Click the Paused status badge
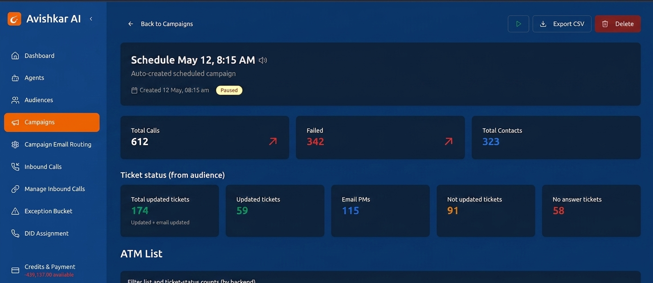Image resolution: width=653 pixels, height=283 pixels. (229, 90)
